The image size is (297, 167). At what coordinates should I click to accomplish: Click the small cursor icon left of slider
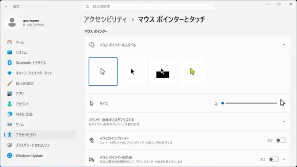[x=216, y=103]
